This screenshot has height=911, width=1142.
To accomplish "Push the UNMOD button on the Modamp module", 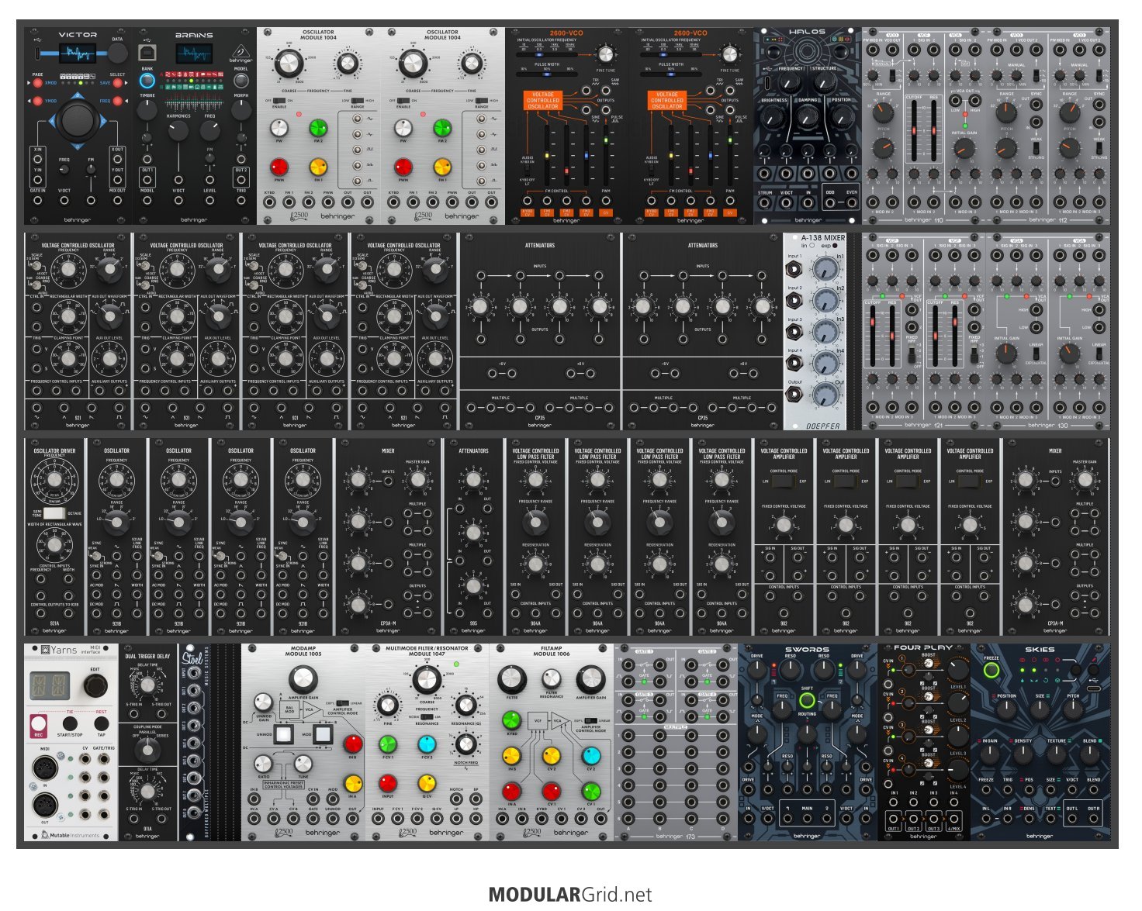I will (282, 733).
